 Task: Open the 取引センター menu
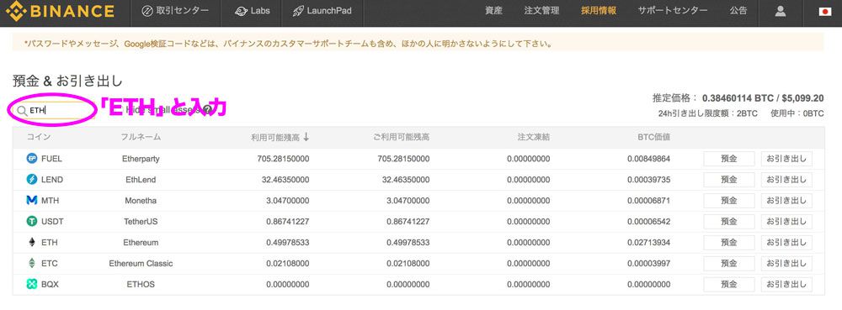pyautogui.click(x=175, y=11)
